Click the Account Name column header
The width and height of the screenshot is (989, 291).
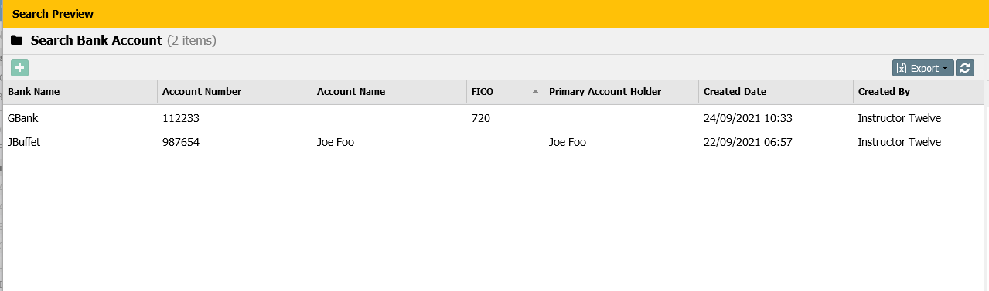351,91
